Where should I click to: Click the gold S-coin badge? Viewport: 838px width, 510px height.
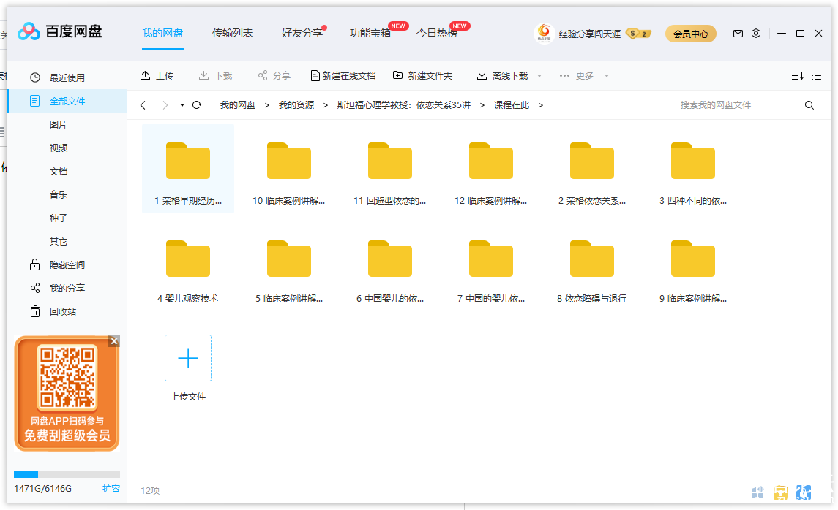638,34
